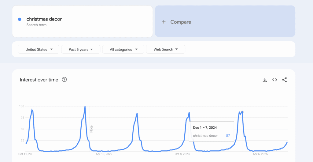Click the 50 y-axis label

[x=22, y=129]
